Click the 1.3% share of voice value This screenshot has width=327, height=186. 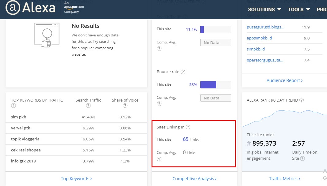point(125,161)
